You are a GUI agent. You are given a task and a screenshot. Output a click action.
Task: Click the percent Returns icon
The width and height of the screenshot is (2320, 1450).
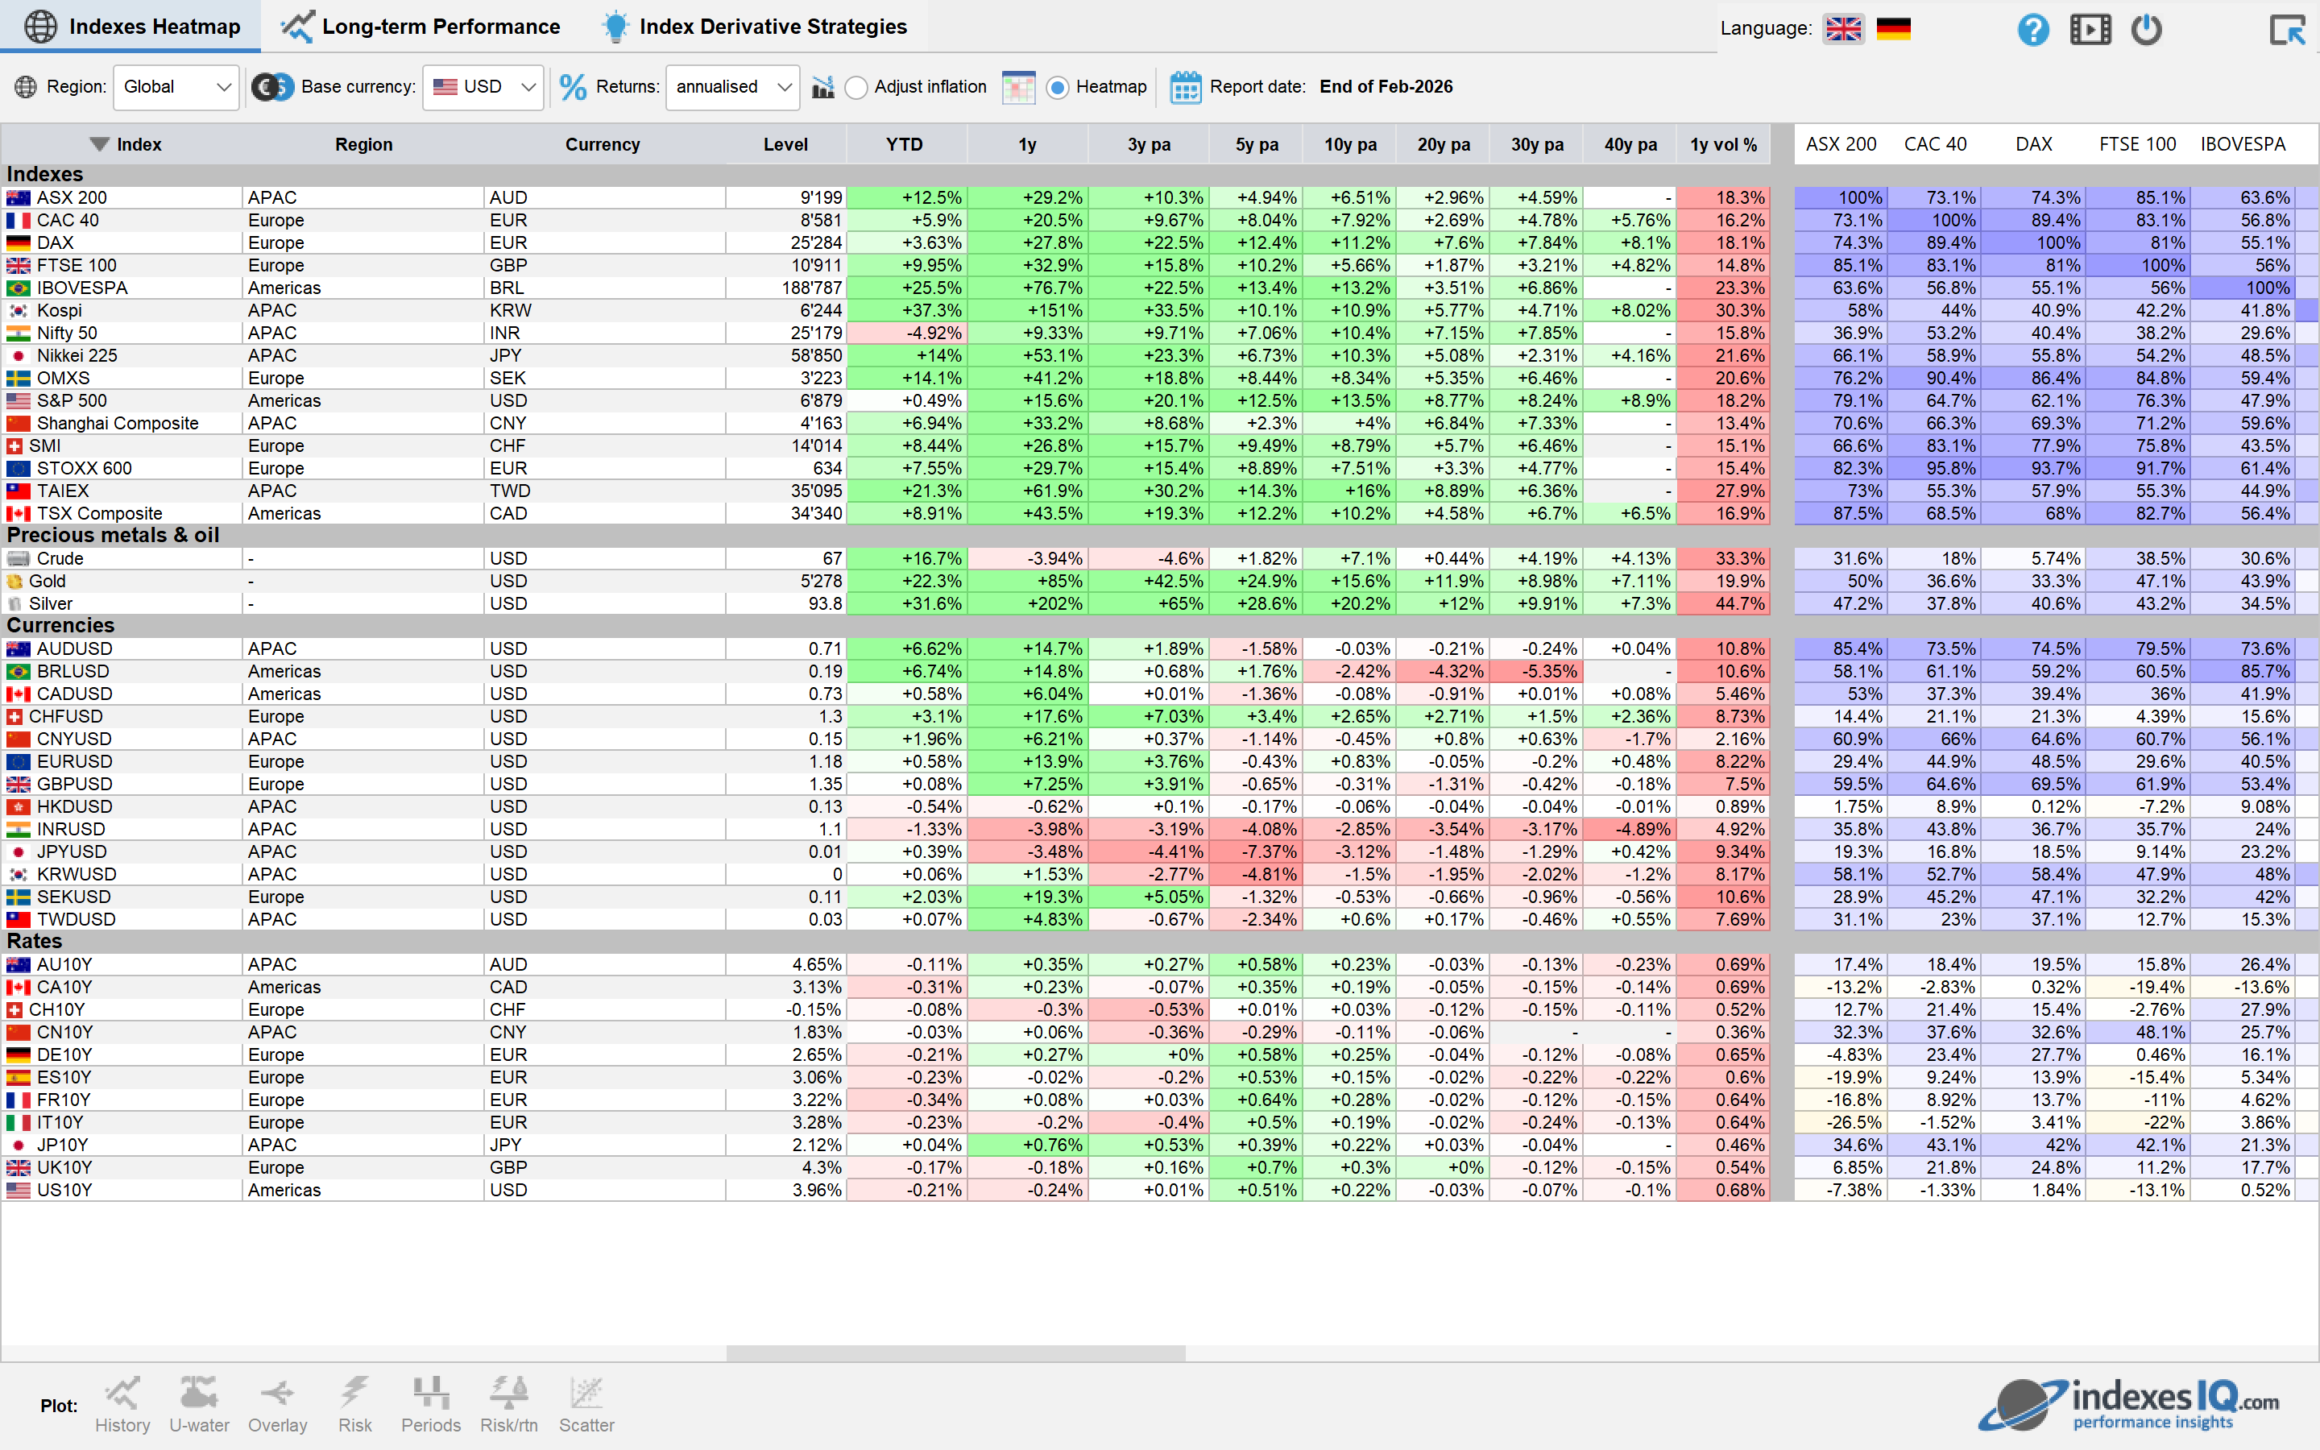(574, 87)
